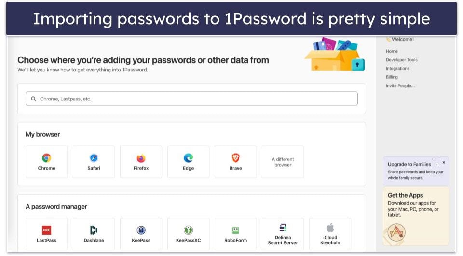463x256 pixels.
Task: Click the 'A different browser' option
Action: [x=283, y=162]
